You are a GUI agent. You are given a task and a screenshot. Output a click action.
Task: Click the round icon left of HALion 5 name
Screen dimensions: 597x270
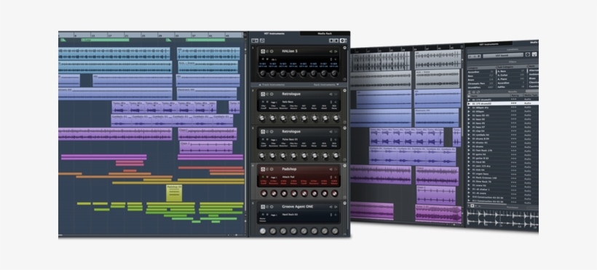click(x=272, y=52)
